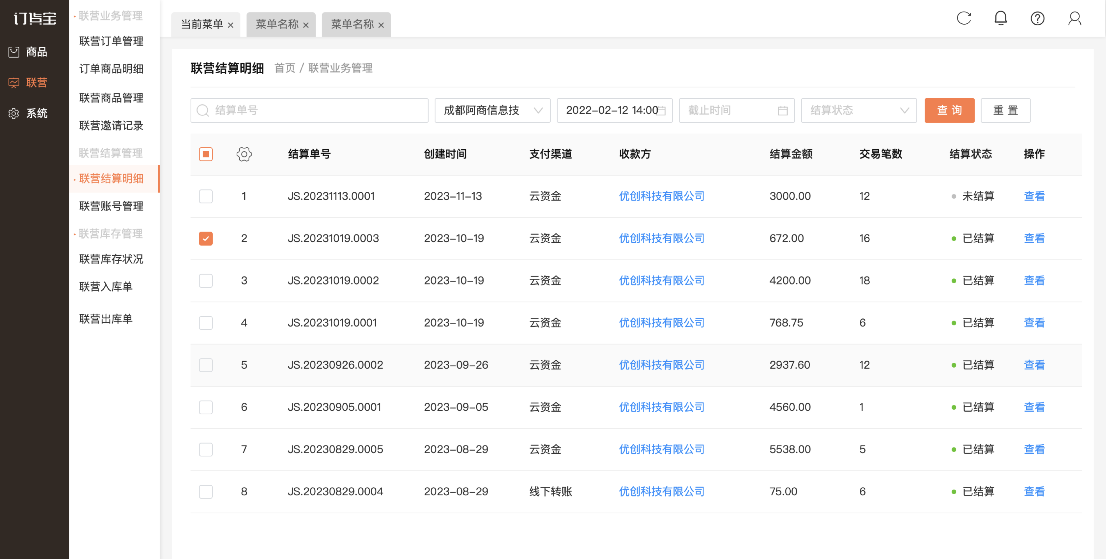Select the 系统 settings sidebar icon

click(14, 113)
